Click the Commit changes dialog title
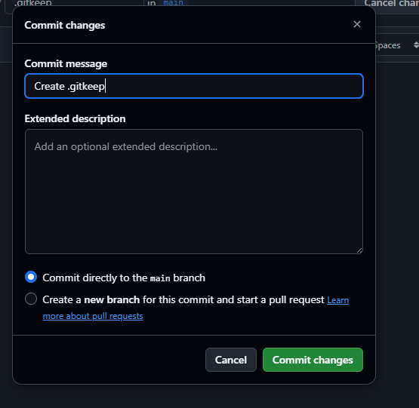Viewport: 419px width, 408px height. tap(65, 25)
